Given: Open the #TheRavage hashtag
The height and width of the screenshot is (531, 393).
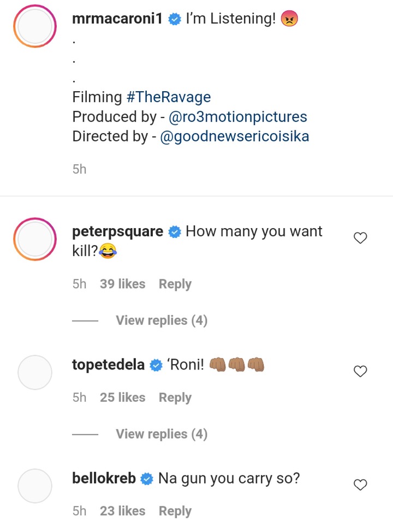Looking at the screenshot, I should (x=169, y=97).
